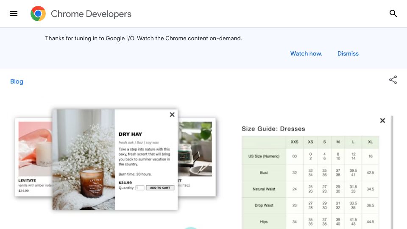Click the size guide scrollbar

[x=392, y=173]
